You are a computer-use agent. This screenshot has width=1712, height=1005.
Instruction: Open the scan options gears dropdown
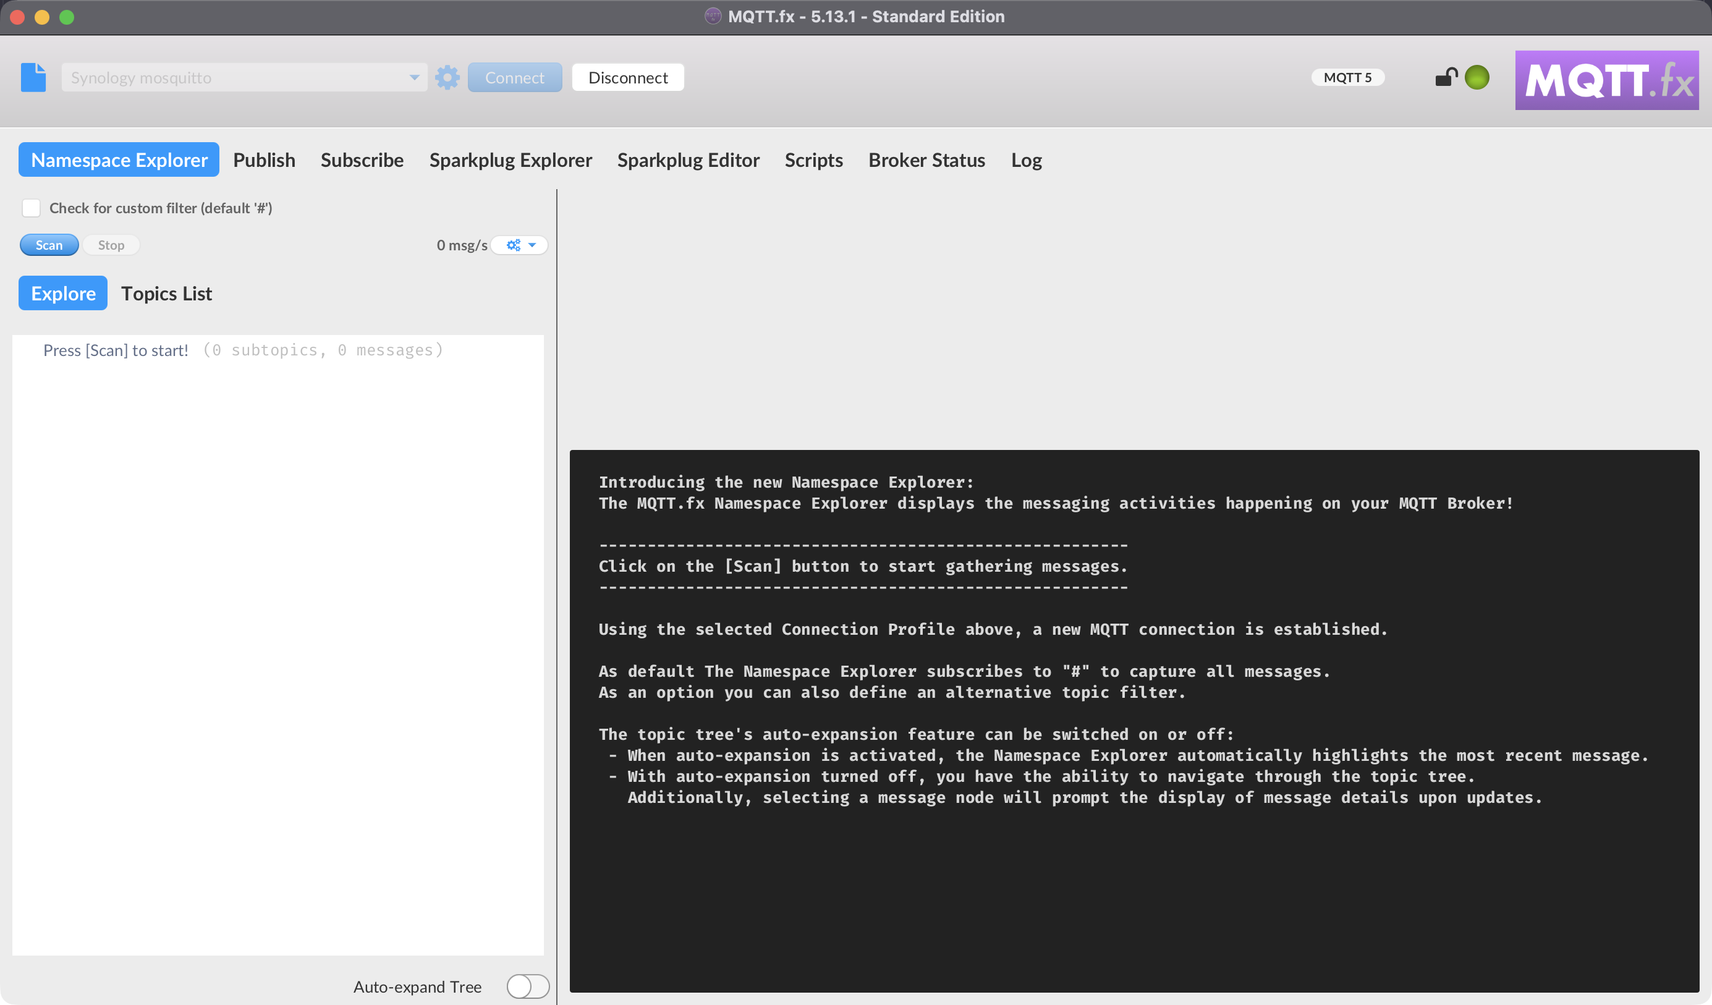[x=520, y=245]
